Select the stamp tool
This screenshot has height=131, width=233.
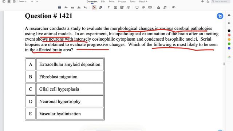[159, 7]
